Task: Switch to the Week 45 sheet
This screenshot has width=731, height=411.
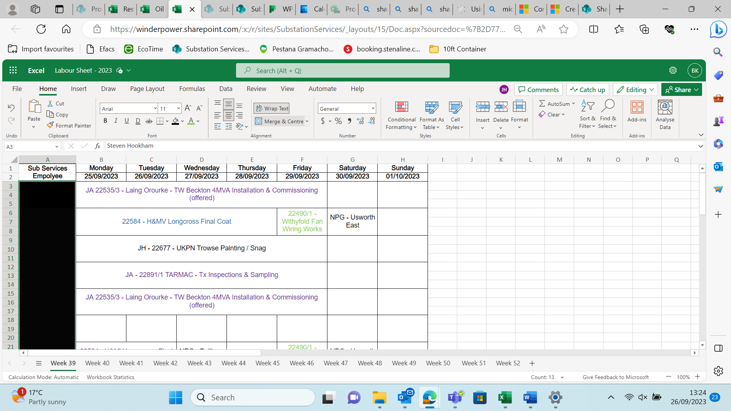Action: coord(268,363)
